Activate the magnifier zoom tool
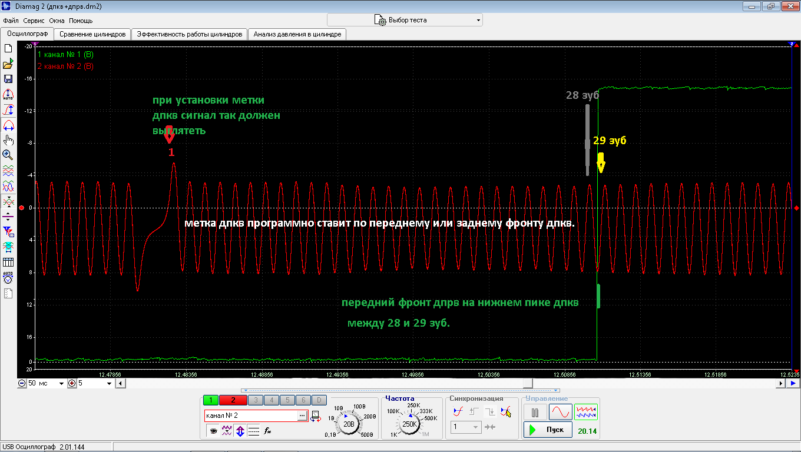 click(8, 155)
